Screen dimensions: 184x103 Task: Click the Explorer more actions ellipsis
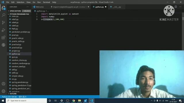click(28, 7)
